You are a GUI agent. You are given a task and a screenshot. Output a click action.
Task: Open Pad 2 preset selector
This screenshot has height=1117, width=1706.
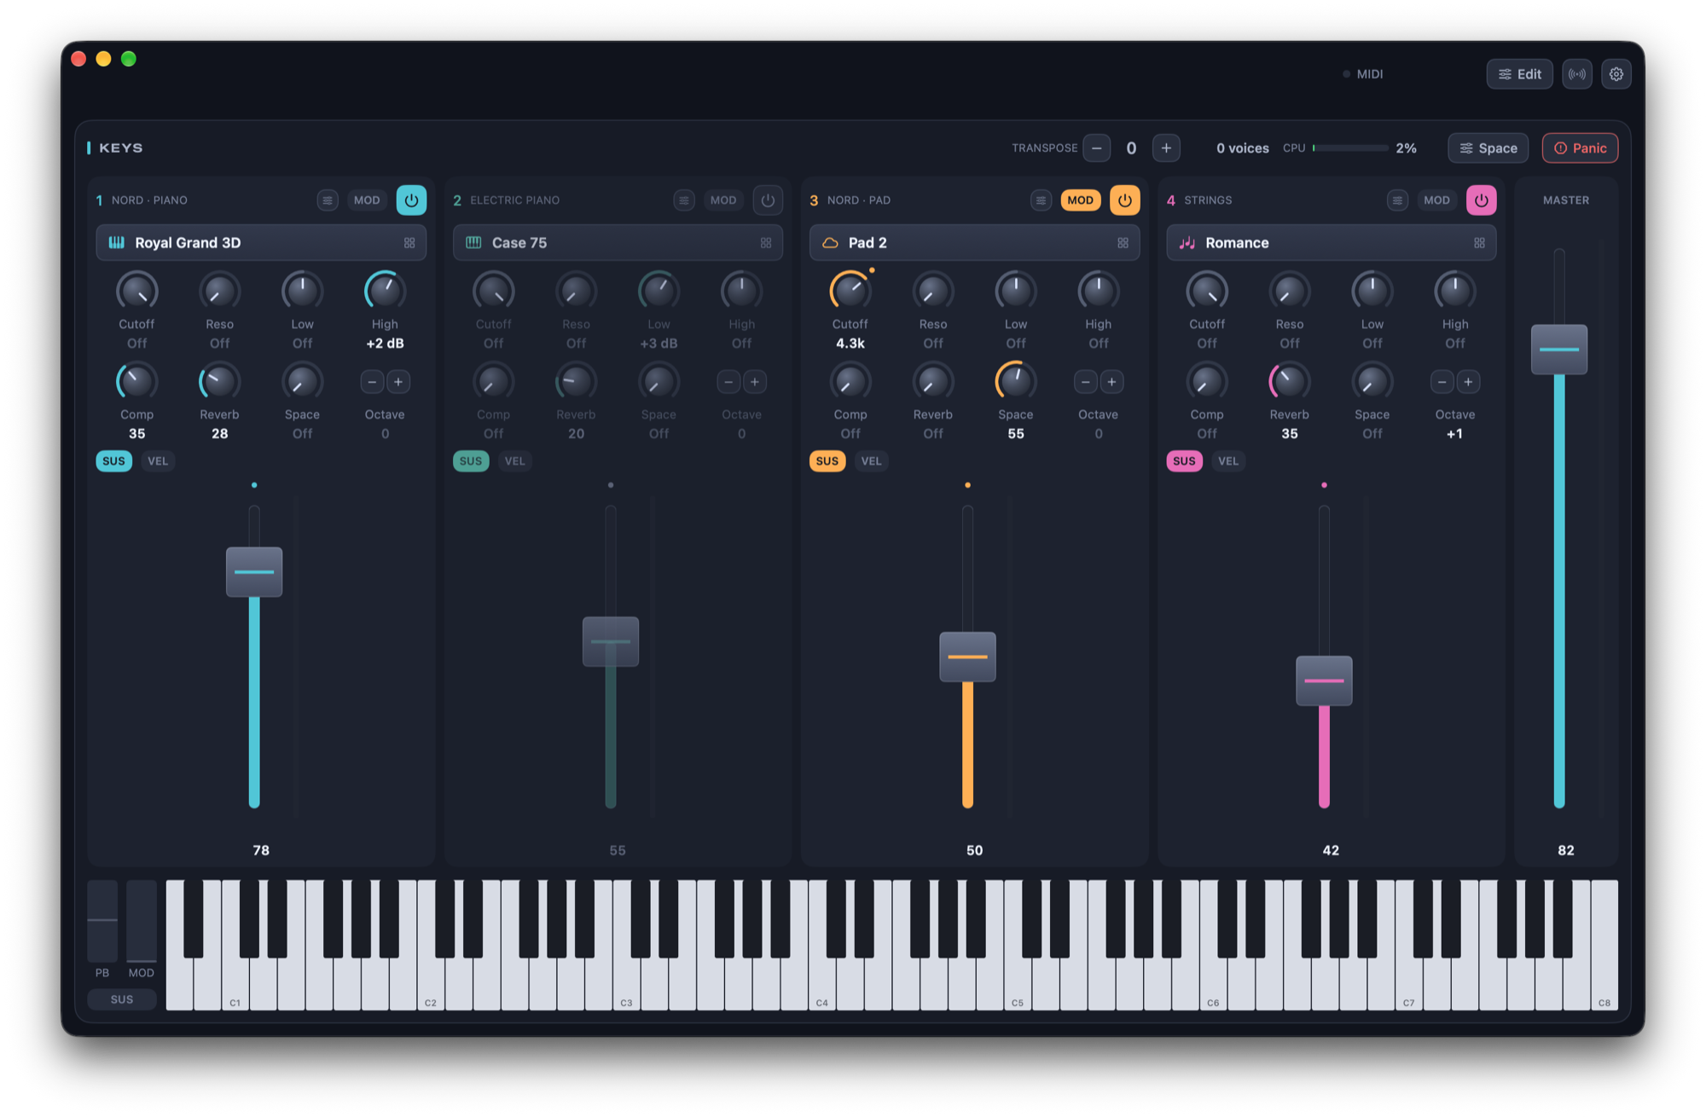pos(974,243)
